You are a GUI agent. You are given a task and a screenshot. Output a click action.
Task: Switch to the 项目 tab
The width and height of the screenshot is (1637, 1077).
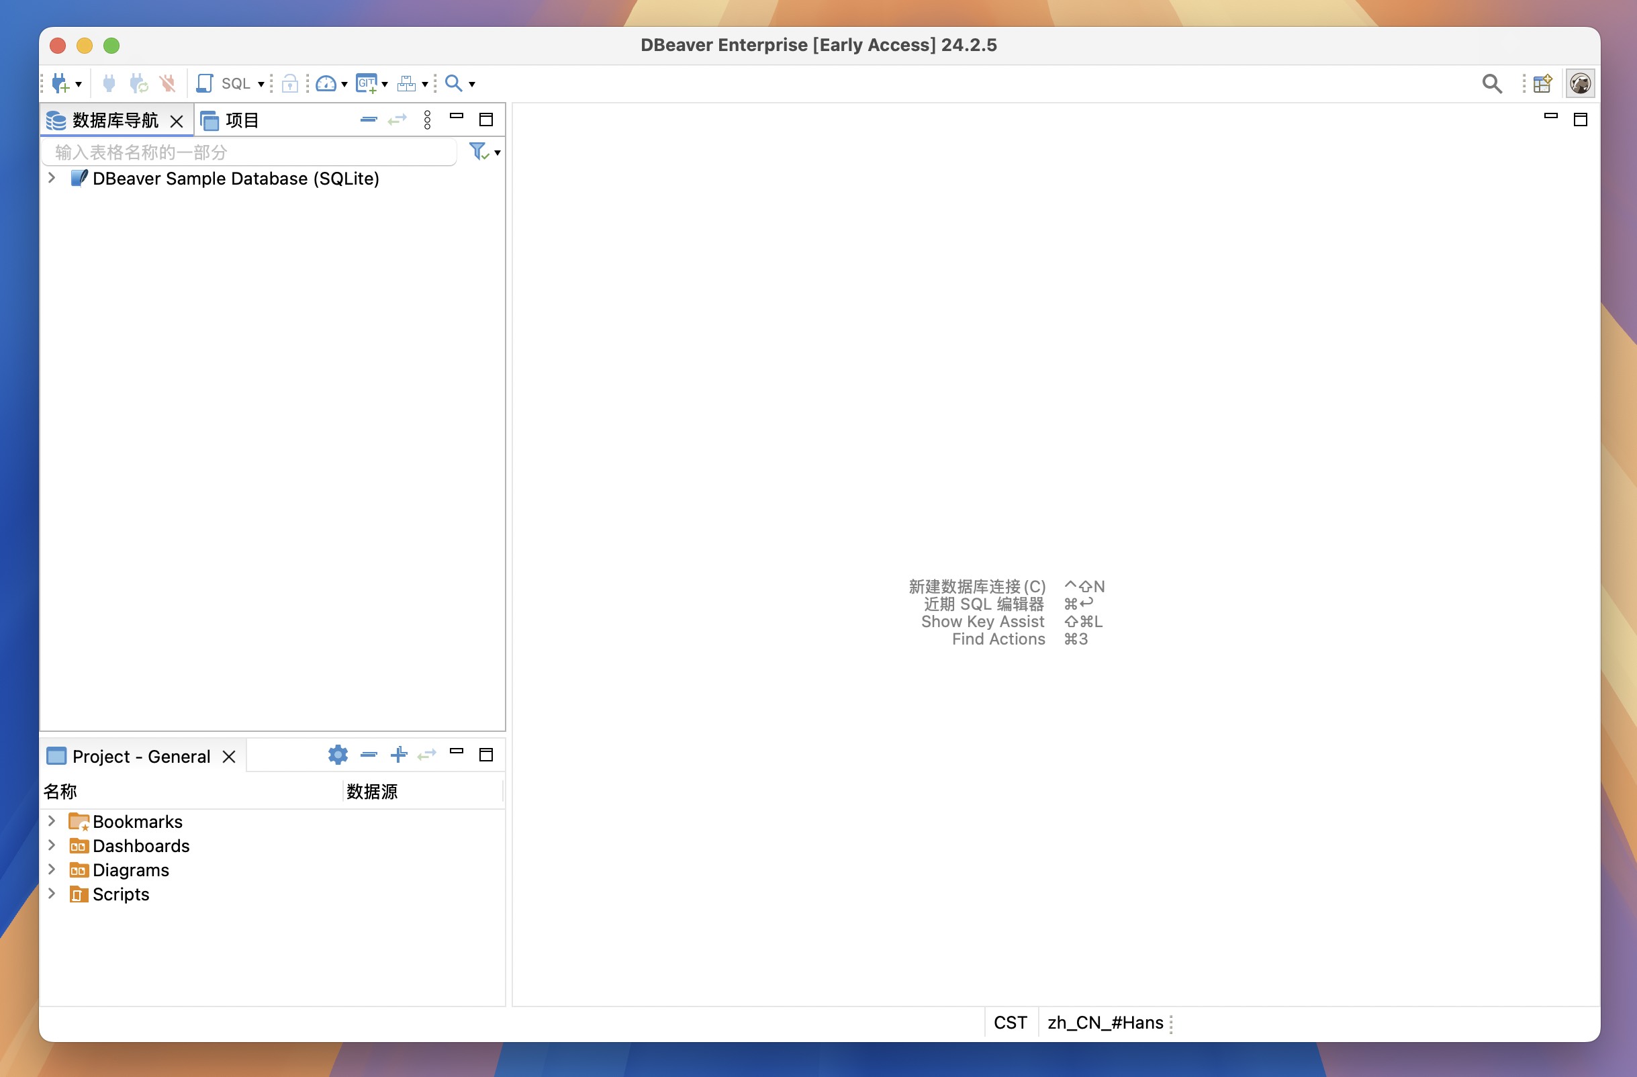click(230, 120)
